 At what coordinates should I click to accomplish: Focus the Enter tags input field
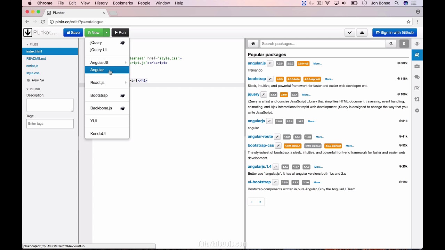(50, 124)
